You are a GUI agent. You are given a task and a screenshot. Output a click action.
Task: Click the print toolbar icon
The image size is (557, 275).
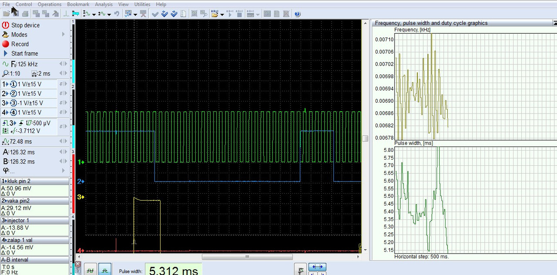(x=25, y=14)
